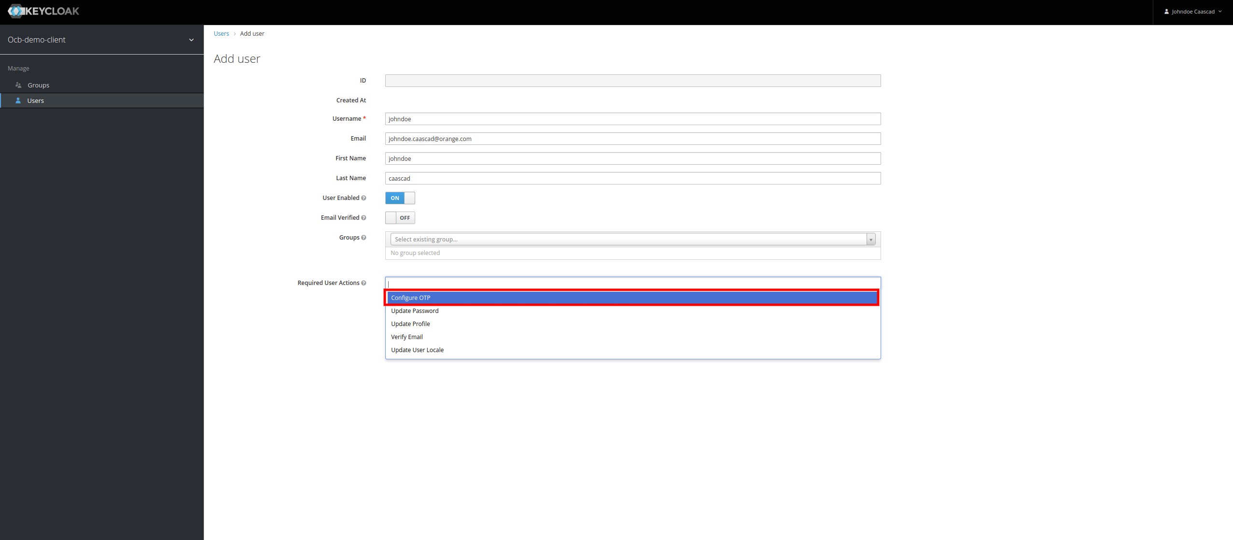Select Update User Locale option

[x=633, y=350]
